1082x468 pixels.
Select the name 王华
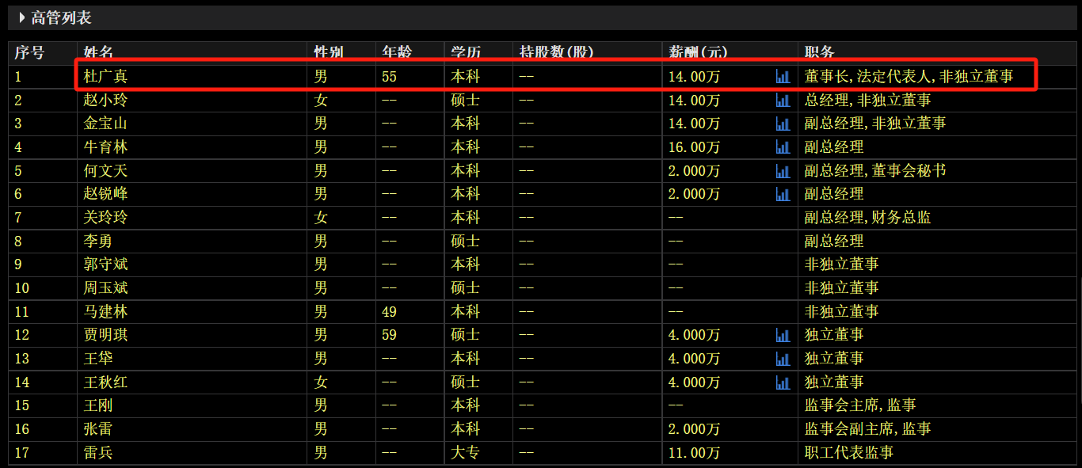[98, 359]
